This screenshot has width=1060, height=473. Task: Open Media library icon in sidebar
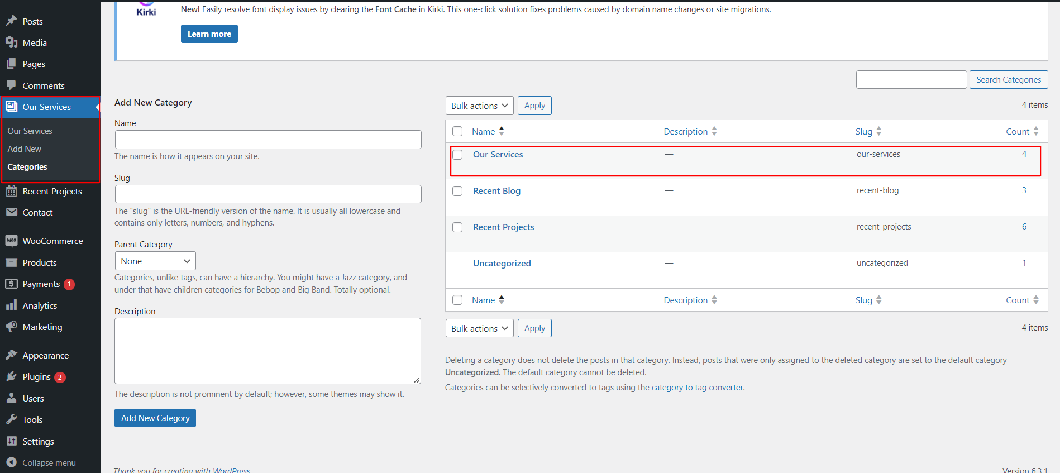click(x=11, y=42)
